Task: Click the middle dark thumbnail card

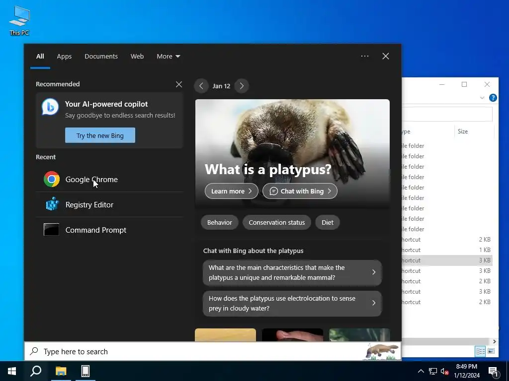Action: click(292, 335)
